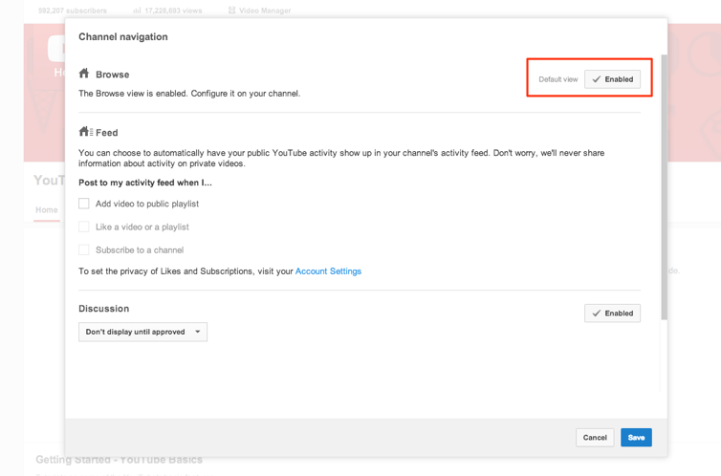Screen dimensions: 721x476
Task: Check Add video to public playlist
Action: (84, 204)
